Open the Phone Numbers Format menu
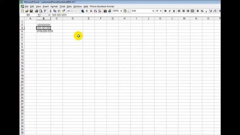Screen dimensions: 240x135 (x=102, y=6)
